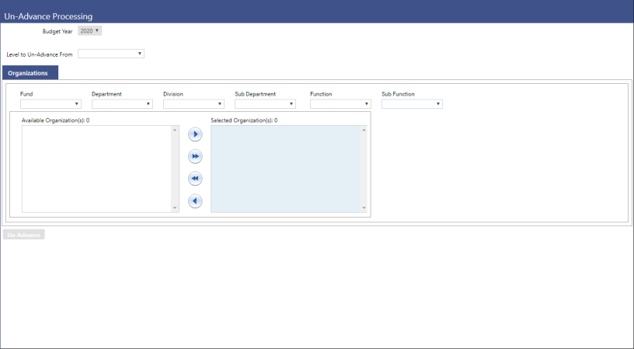Click inside the Selected Organizations list box
Image resolution: width=634 pixels, height=349 pixels.
[x=285, y=169]
